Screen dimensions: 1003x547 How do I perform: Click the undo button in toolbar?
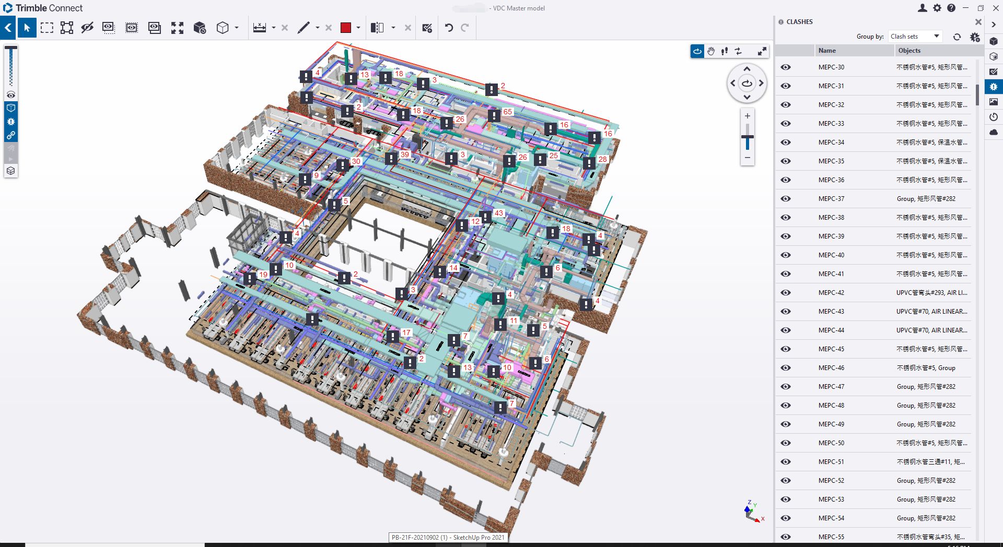click(449, 28)
